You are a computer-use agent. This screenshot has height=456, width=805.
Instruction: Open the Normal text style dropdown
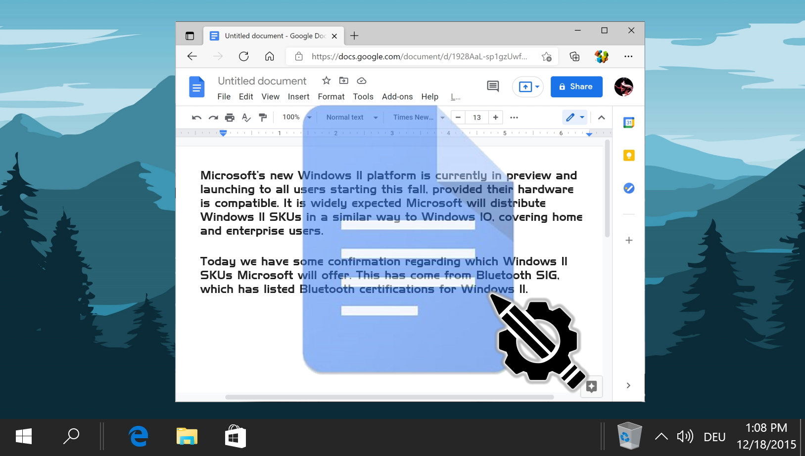point(352,117)
